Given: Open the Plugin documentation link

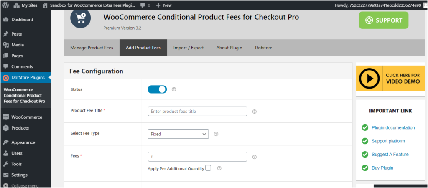Looking at the screenshot, I should (x=393, y=128).
